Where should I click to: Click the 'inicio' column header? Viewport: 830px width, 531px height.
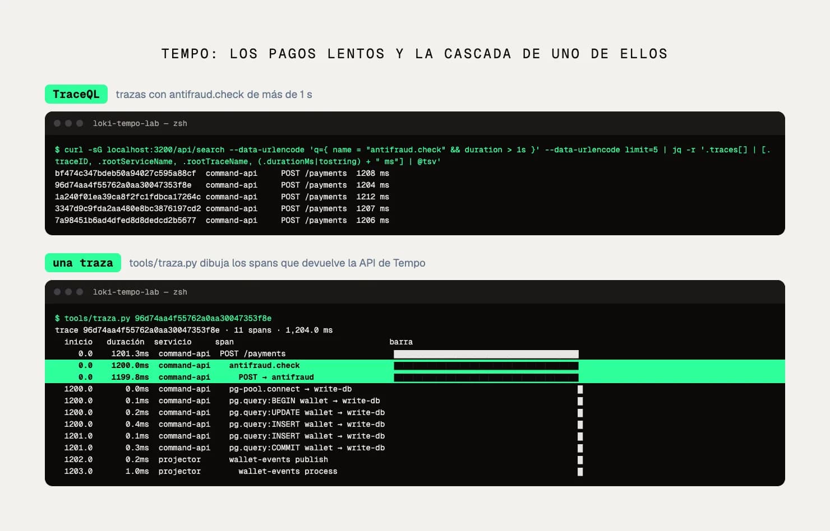pyautogui.click(x=79, y=342)
